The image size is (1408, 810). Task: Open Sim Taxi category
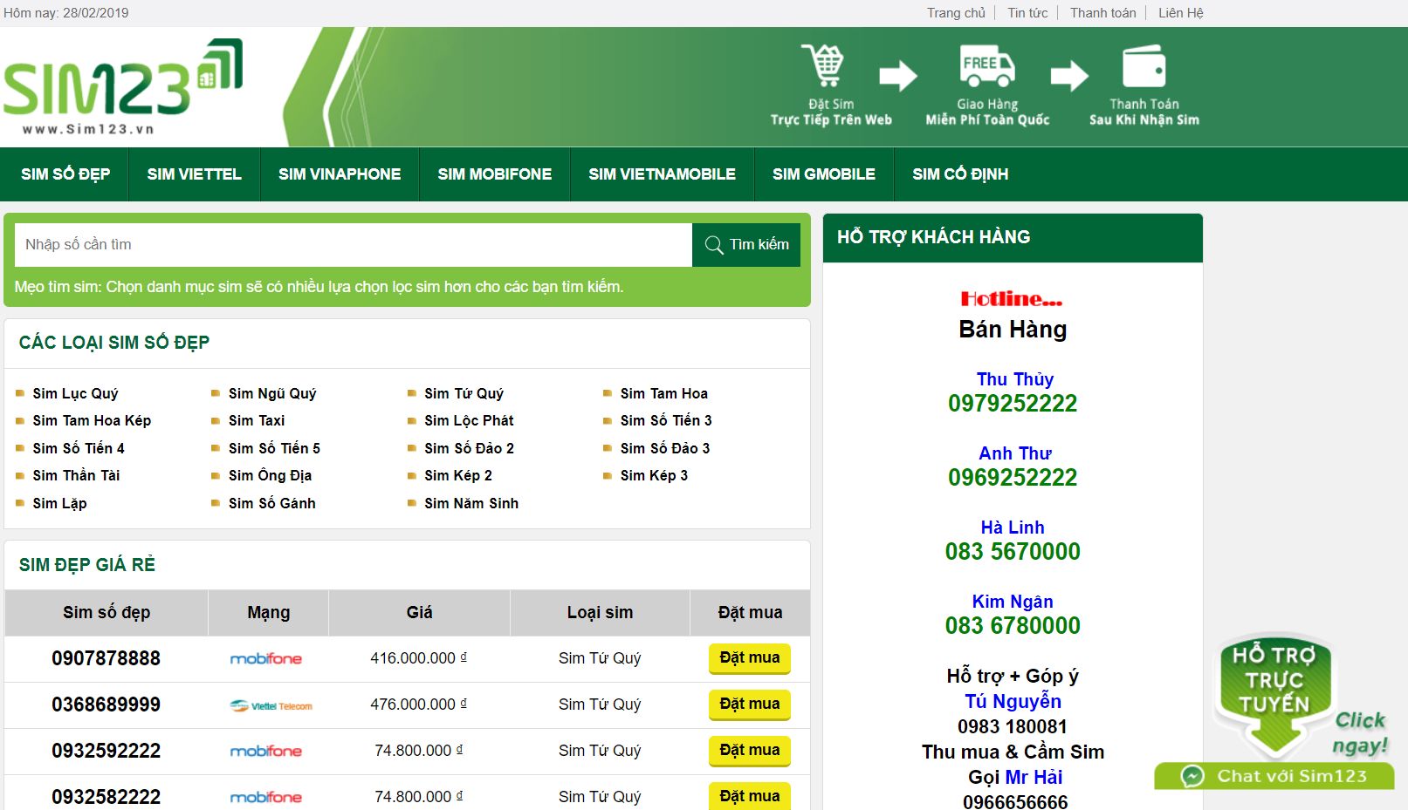[x=257, y=421]
